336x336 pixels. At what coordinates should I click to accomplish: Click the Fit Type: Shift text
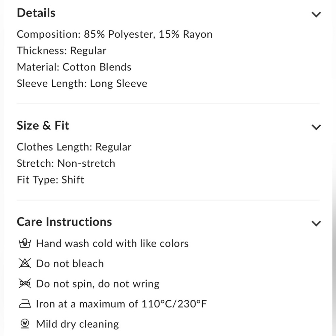[x=51, y=180]
